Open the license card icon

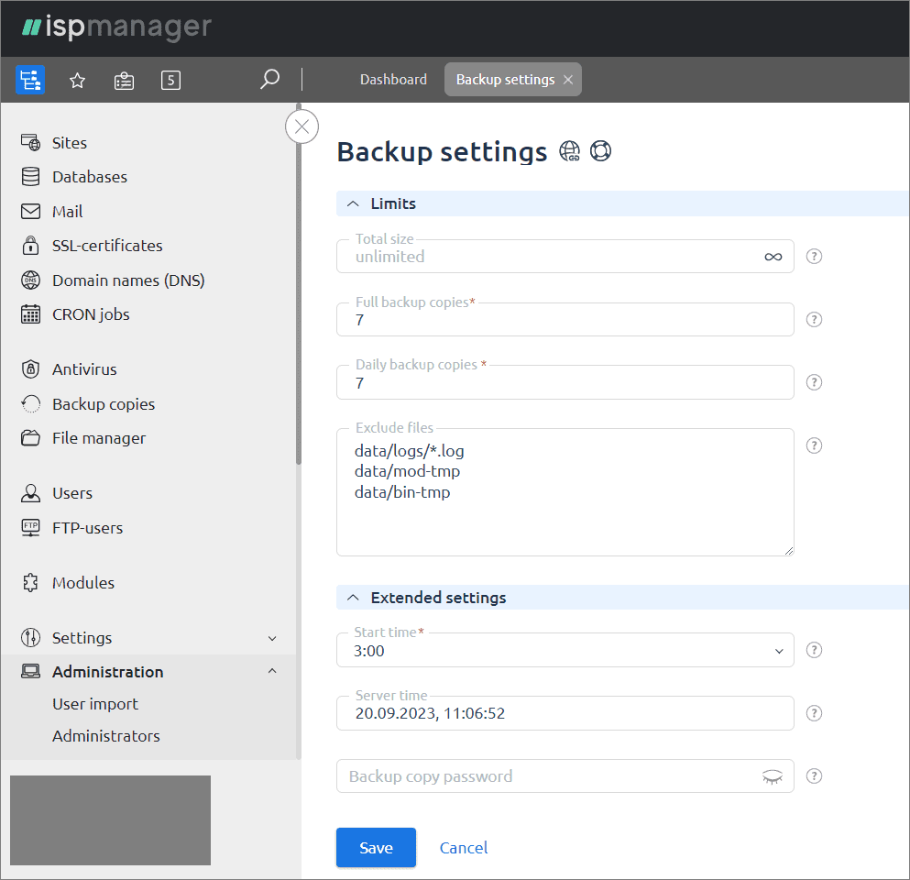point(124,80)
